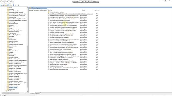Click the tree scrollbar up arrow
Screen dimensions: 172x96
tap(27, 8)
